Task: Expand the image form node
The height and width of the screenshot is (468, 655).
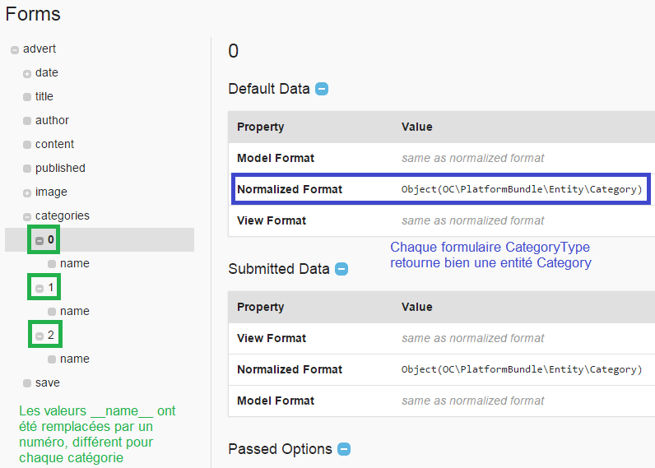Action: [27, 193]
